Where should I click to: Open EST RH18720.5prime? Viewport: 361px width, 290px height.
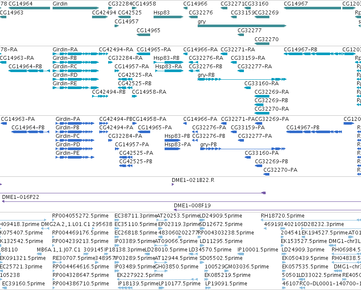(283, 216)
